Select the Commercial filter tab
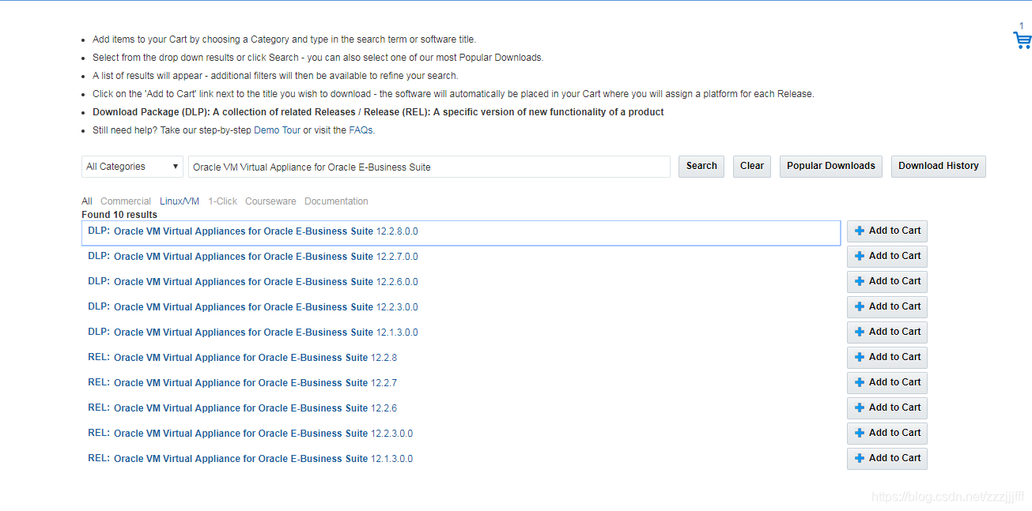 (126, 201)
